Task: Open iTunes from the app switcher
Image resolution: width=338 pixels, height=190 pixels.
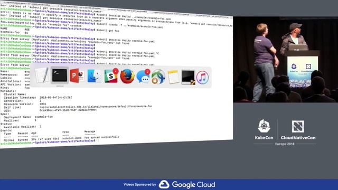Action: pyautogui.click(x=202, y=78)
